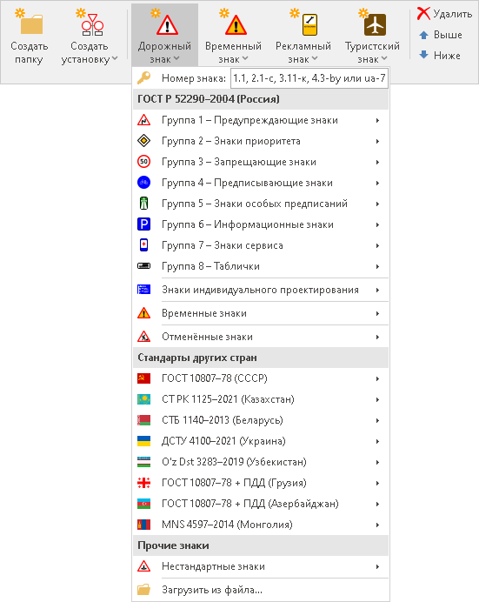The image size is (479, 602).
Task: Click the Создать папку folder icon
Action: pos(31,24)
